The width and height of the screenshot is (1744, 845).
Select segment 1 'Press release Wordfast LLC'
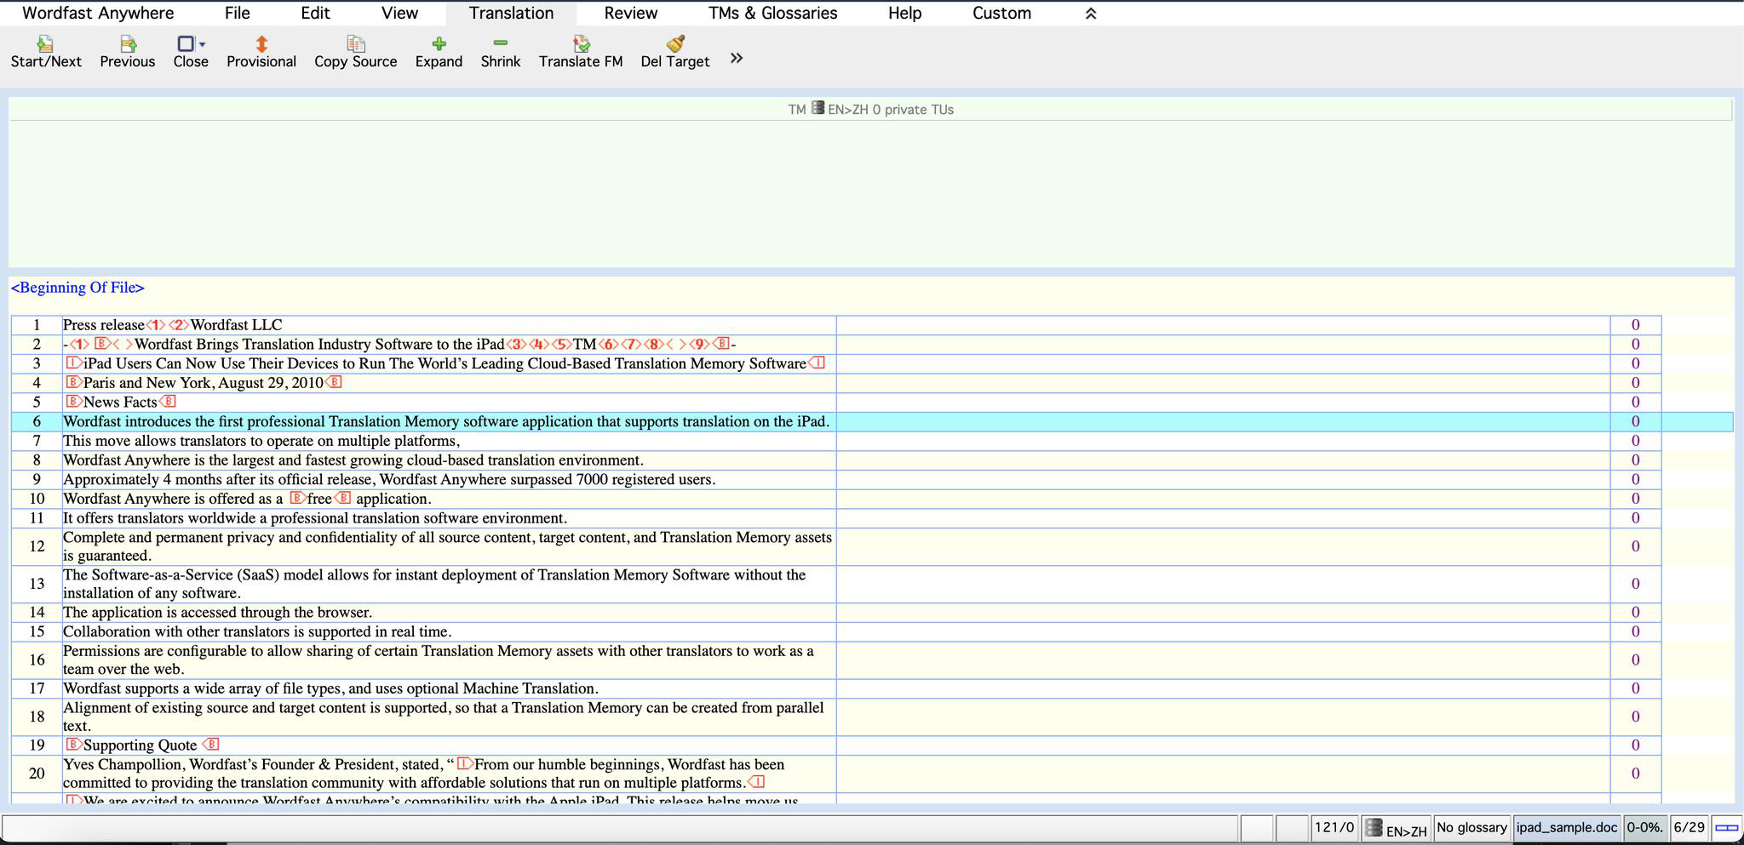(x=449, y=325)
